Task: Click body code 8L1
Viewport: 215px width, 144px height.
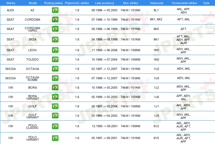Action: click(156, 10)
